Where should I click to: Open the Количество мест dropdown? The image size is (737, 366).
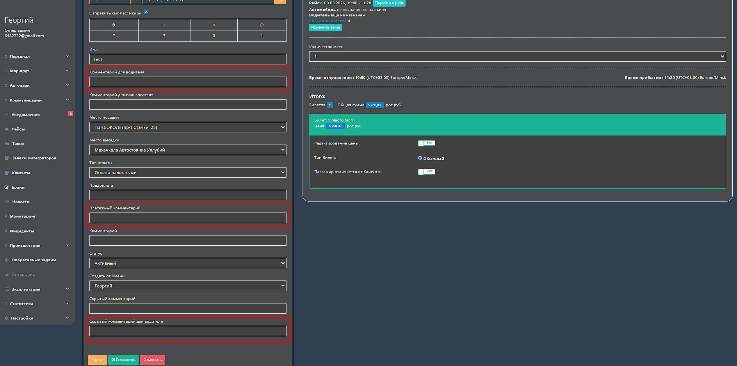click(x=517, y=57)
